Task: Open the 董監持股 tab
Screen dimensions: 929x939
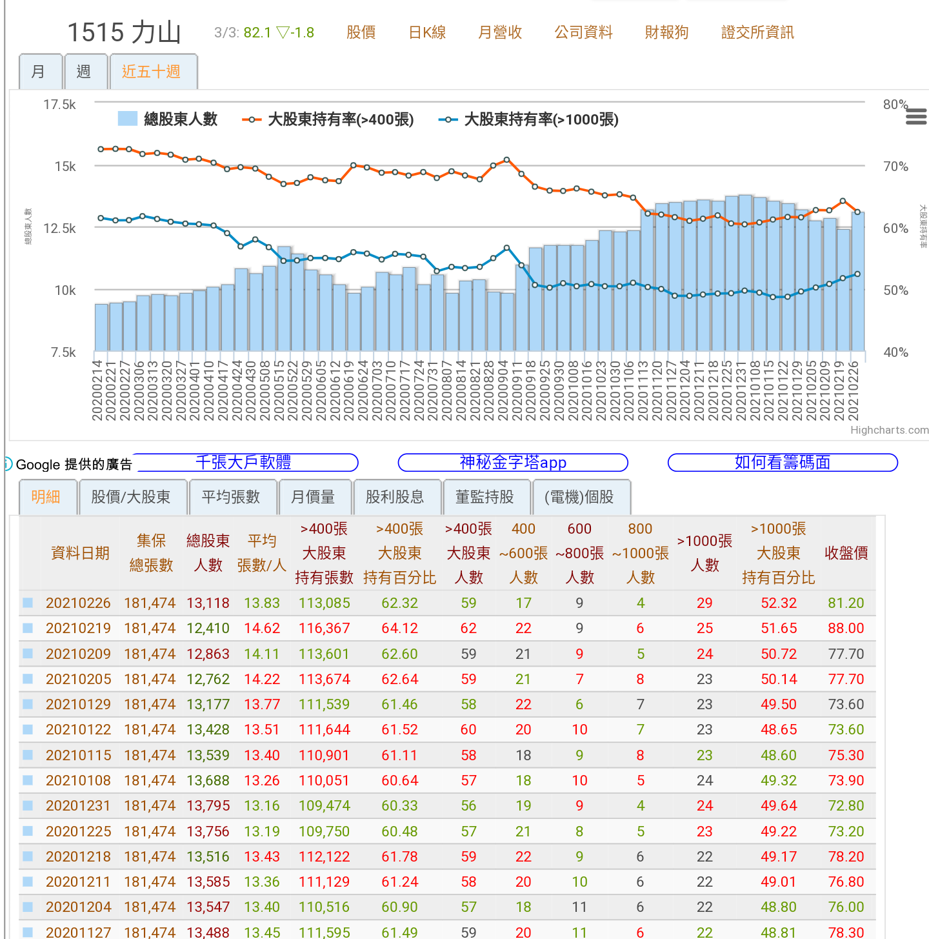Action: (485, 497)
